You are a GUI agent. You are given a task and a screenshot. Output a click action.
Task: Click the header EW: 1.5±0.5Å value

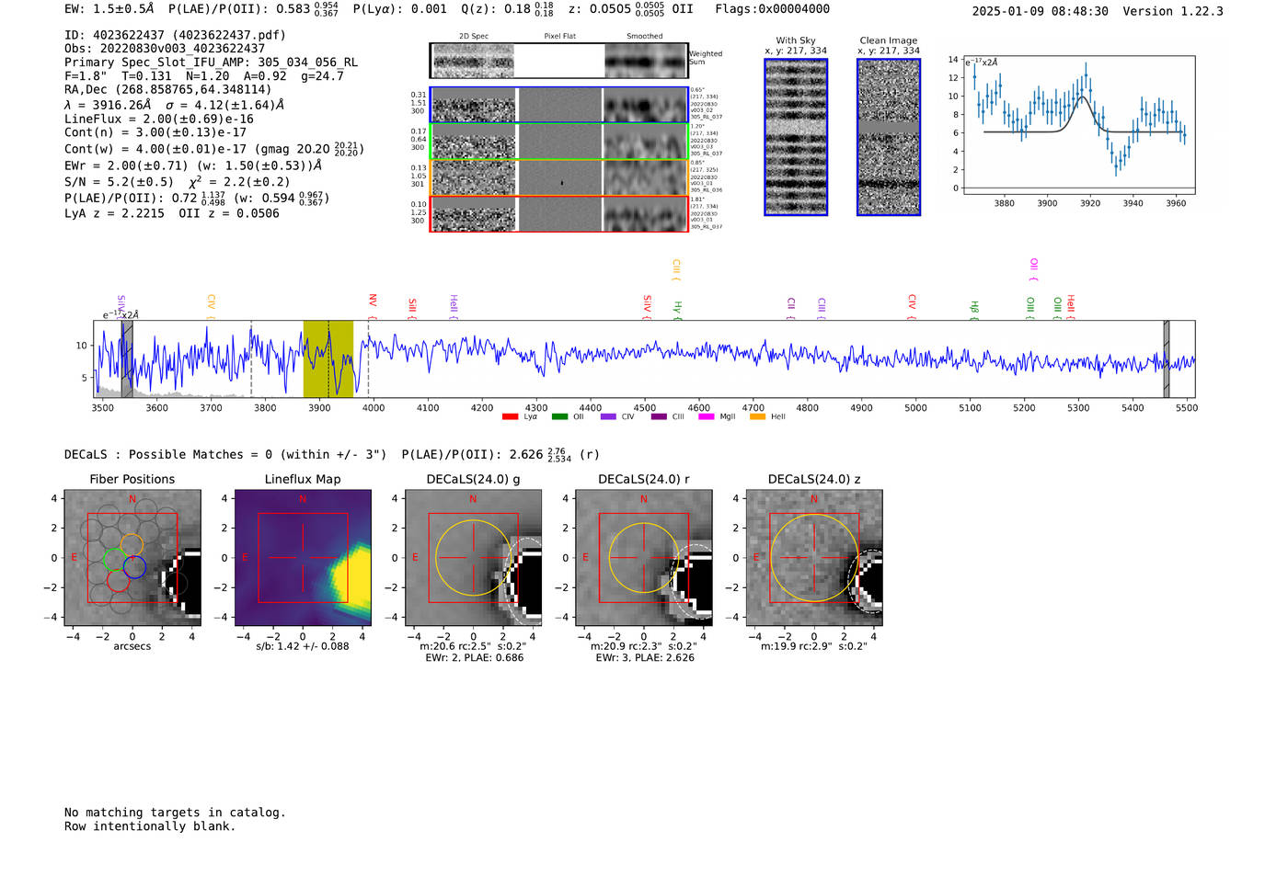109,9
